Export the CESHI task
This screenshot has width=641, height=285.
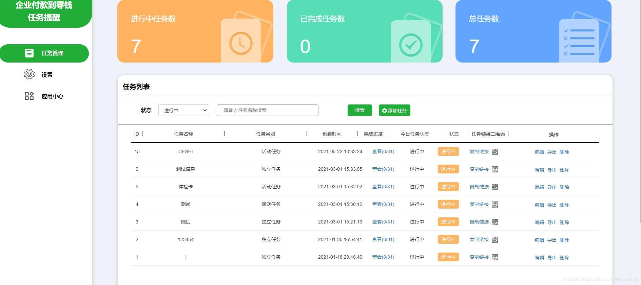point(552,152)
